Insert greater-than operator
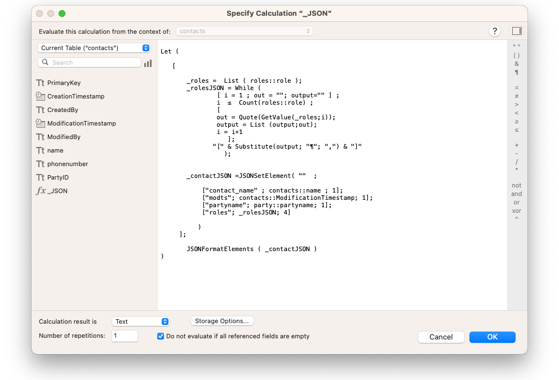The width and height of the screenshot is (559, 380). click(517, 105)
